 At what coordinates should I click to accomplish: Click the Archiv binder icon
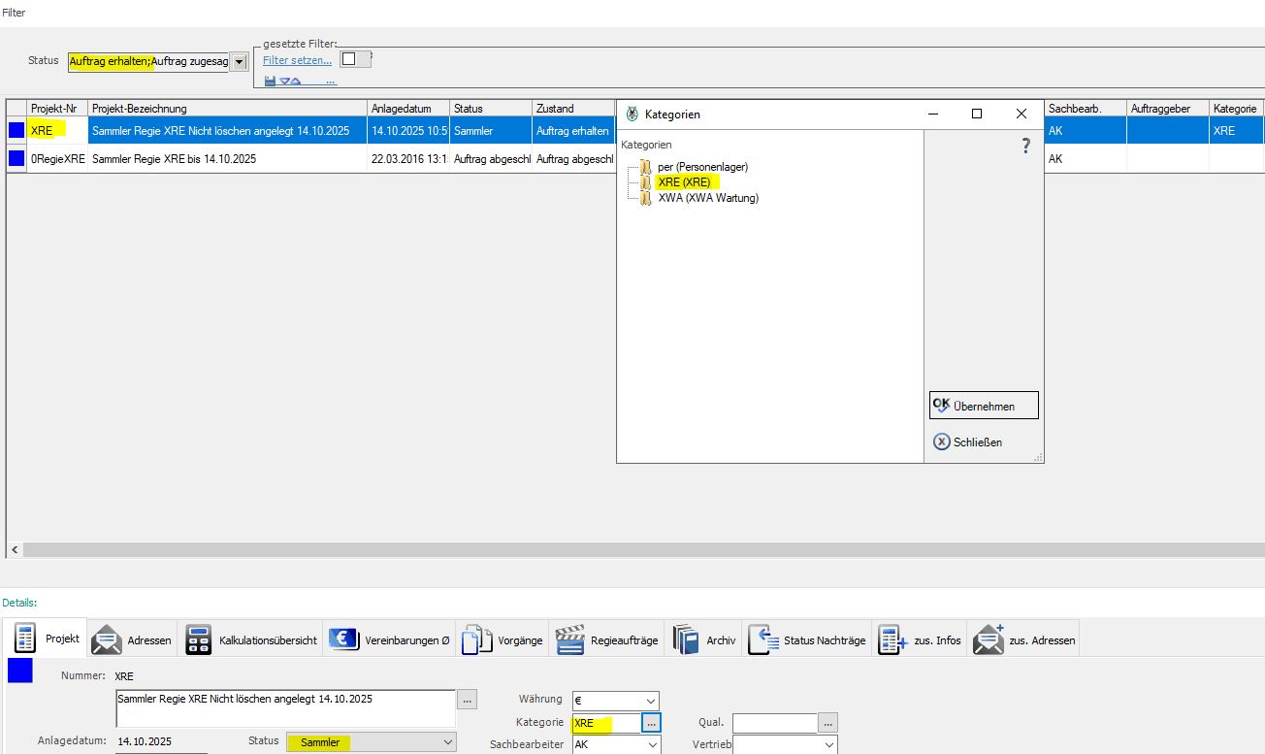(x=686, y=639)
